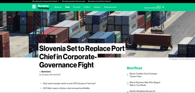
Task: Open Bloomberg Anywhere Remote Login
Action: pos(73,1)
